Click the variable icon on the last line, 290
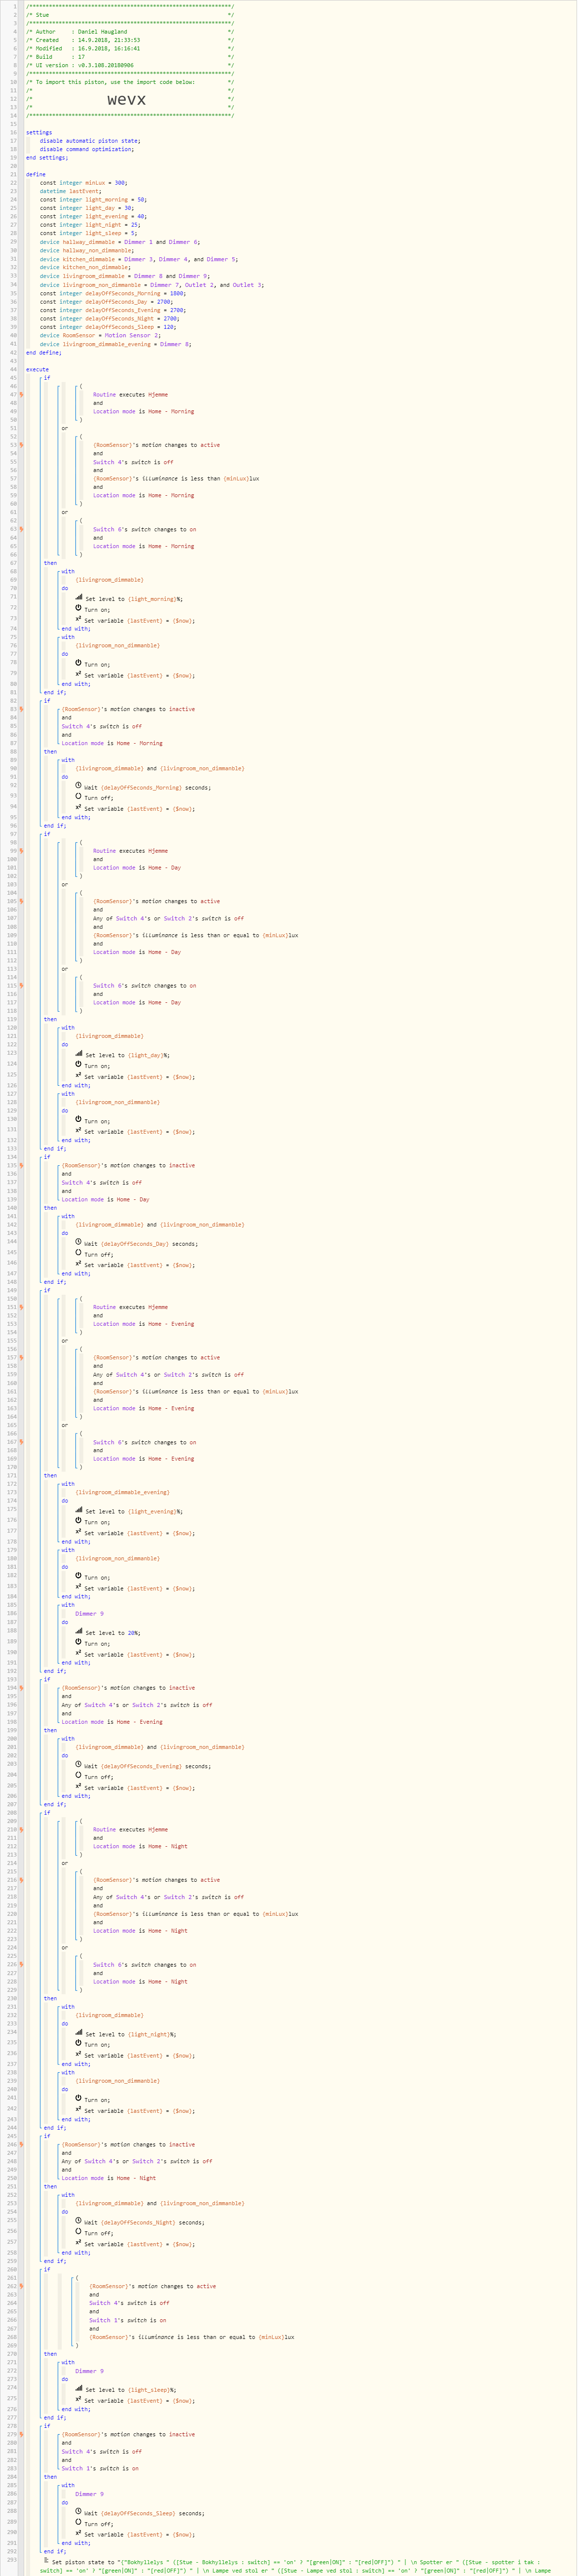This screenshot has width=581, height=2576. pyautogui.click(x=79, y=2533)
